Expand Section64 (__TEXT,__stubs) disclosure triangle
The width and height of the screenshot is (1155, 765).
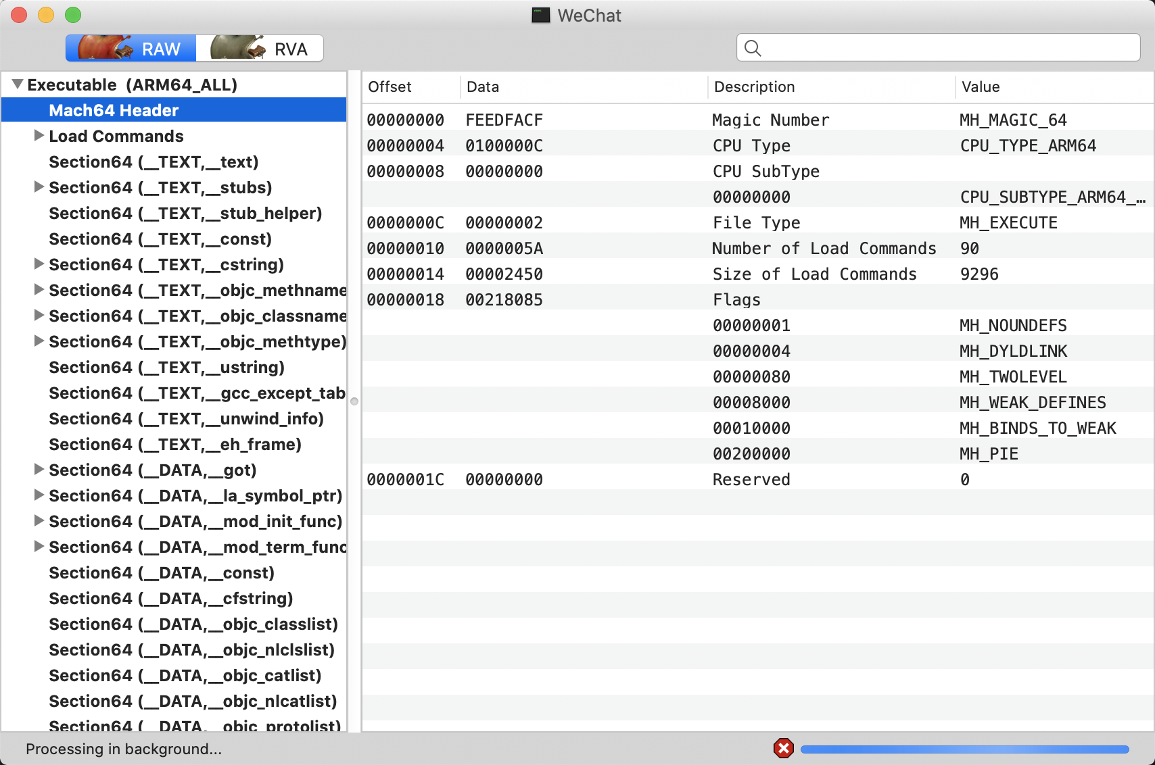[x=39, y=187]
